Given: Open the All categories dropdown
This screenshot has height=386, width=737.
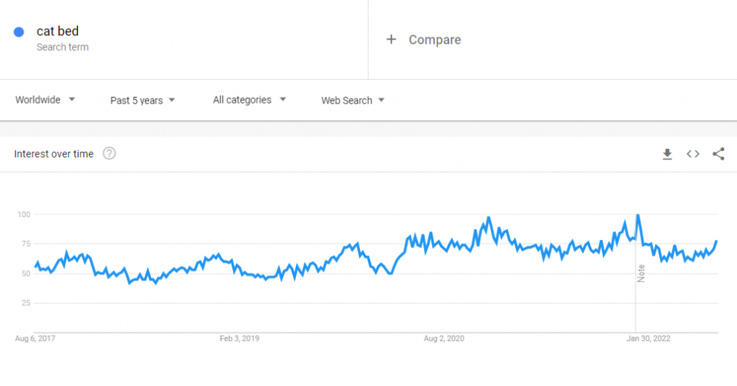Looking at the screenshot, I should tap(249, 100).
